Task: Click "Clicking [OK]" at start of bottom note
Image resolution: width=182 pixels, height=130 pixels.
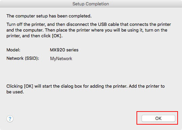Action: (x=20, y=86)
